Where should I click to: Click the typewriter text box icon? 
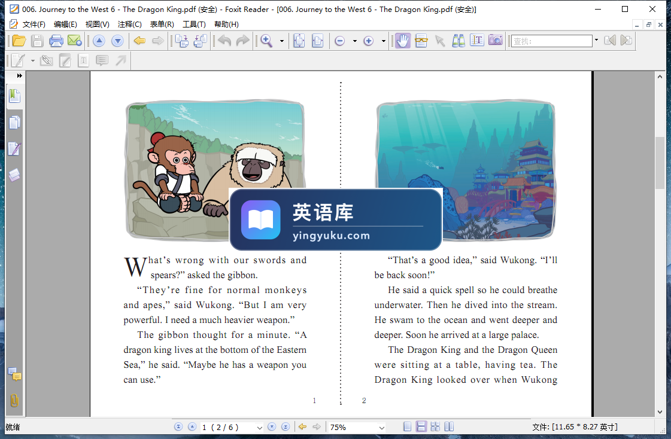tap(83, 60)
